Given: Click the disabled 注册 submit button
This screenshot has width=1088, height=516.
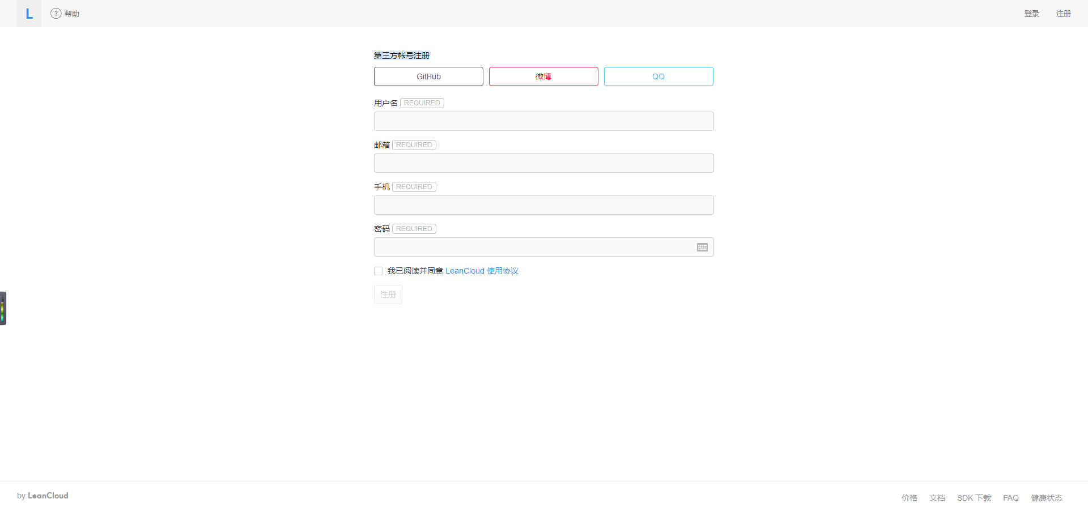Looking at the screenshot, I should tap(388, 295).
